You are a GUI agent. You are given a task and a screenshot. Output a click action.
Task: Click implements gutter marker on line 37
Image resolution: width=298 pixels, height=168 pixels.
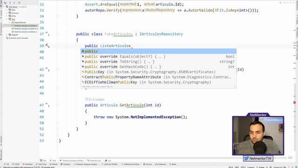click(47, 34)
